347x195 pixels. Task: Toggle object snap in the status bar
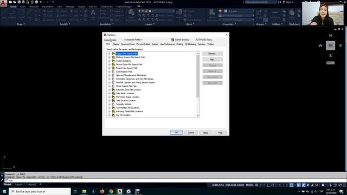pos(292,185)
